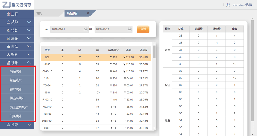
Task: Switch to the 首页 tab
Action: coord(39,13)
